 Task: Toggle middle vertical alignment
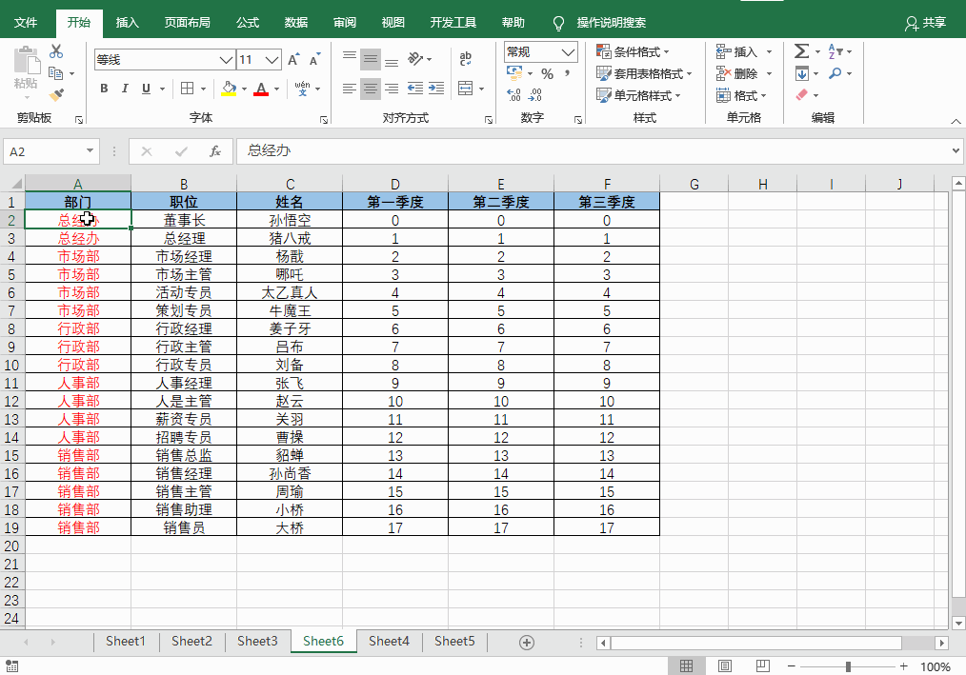tap(371, 59)
